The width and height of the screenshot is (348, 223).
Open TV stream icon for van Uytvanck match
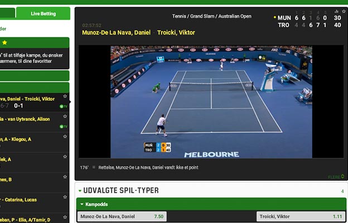(x=64, y=127)
